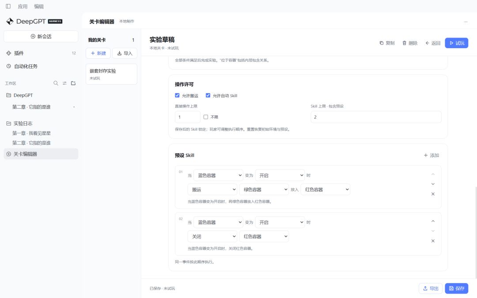Viewport: 477px width, 298px height.
Task: Open Skill 02 target 红色容器 dropdown
Action: coord(264,237)
